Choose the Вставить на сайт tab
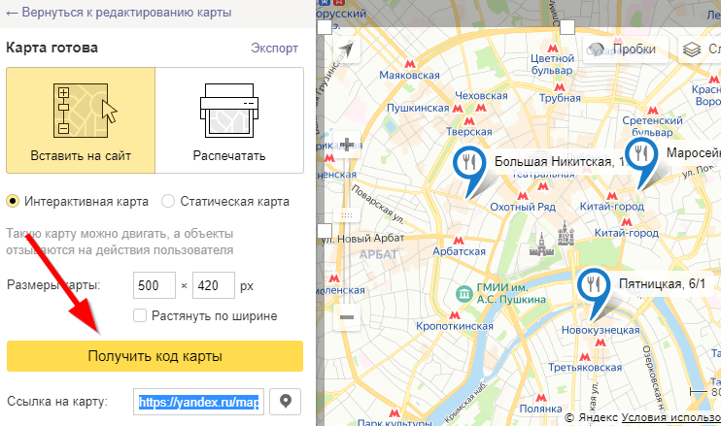This screenshot has width=721, height=426. pos(80,120)
